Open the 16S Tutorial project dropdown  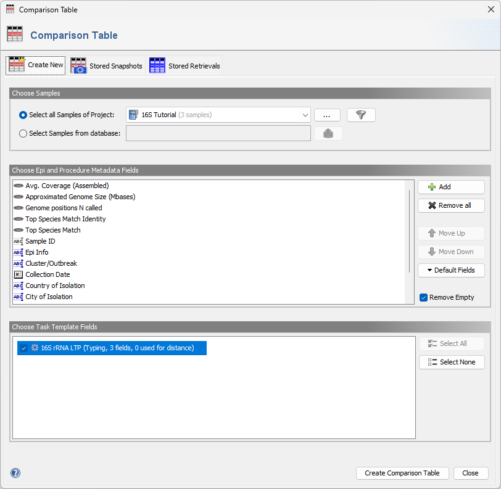click(x=305, y=115)
